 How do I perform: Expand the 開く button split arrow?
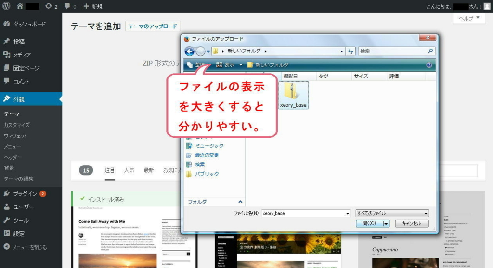pyautogui.click(x=386, y=223)
